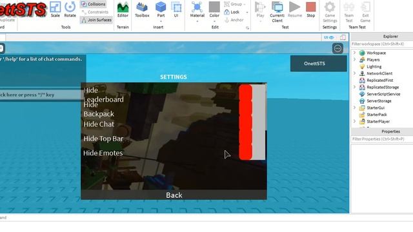Open the in-game three-dots menu
413x232 pixels.
click(337, 49)
